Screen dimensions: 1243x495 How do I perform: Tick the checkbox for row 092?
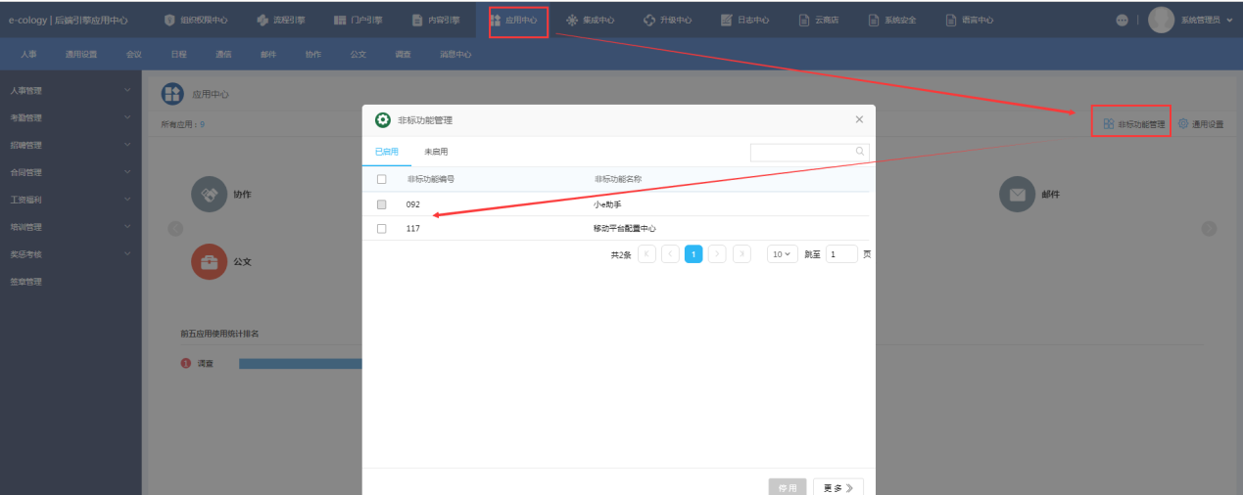coord(382,204)
